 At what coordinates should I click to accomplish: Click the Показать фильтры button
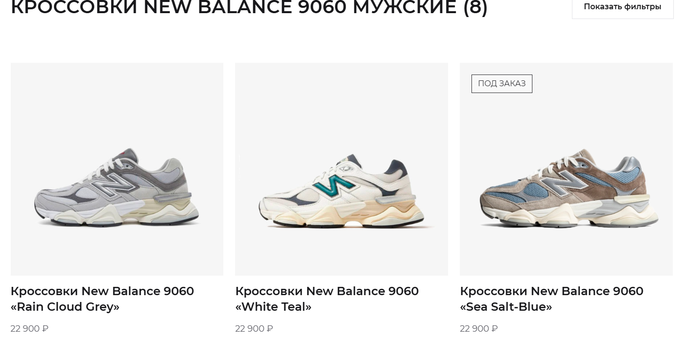(623, 7)
